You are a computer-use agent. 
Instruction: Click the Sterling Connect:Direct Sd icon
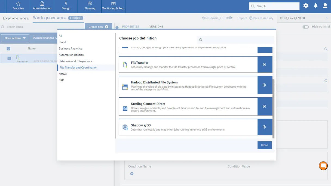coord(124,108)
